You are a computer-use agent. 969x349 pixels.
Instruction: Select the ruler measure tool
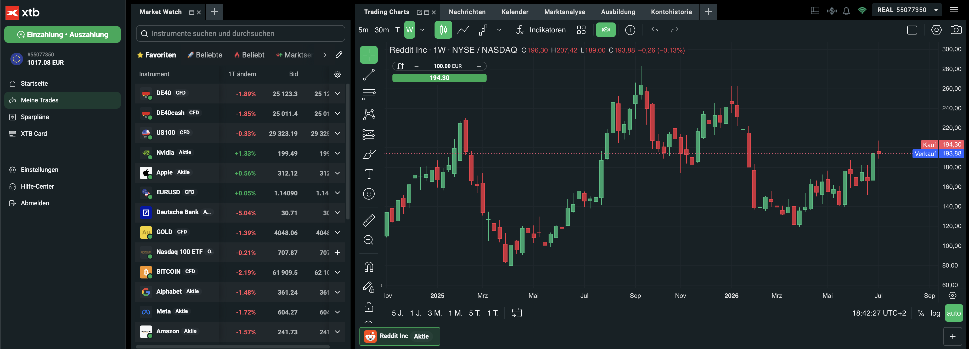(x=369, y=220)
